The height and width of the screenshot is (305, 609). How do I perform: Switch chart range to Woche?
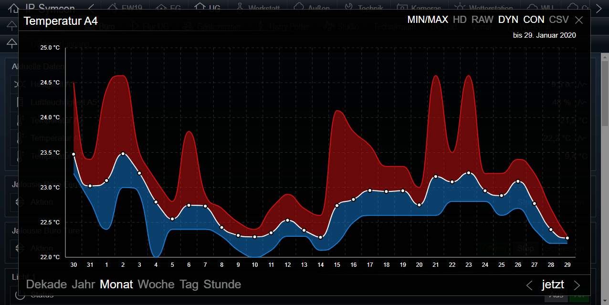pos(156,284)
